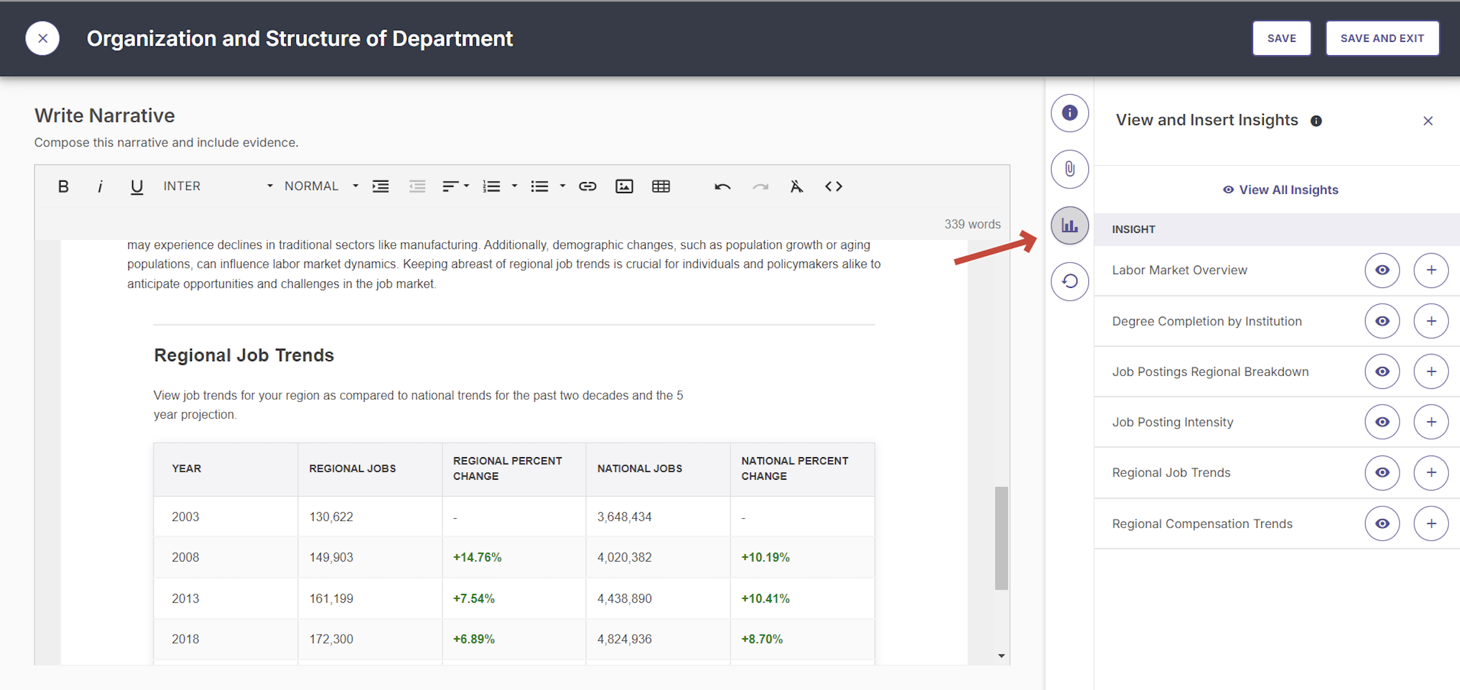Viewport: 1460px width, 690px height.
Task: Expand the alignment options arrow
Action: 466,186
